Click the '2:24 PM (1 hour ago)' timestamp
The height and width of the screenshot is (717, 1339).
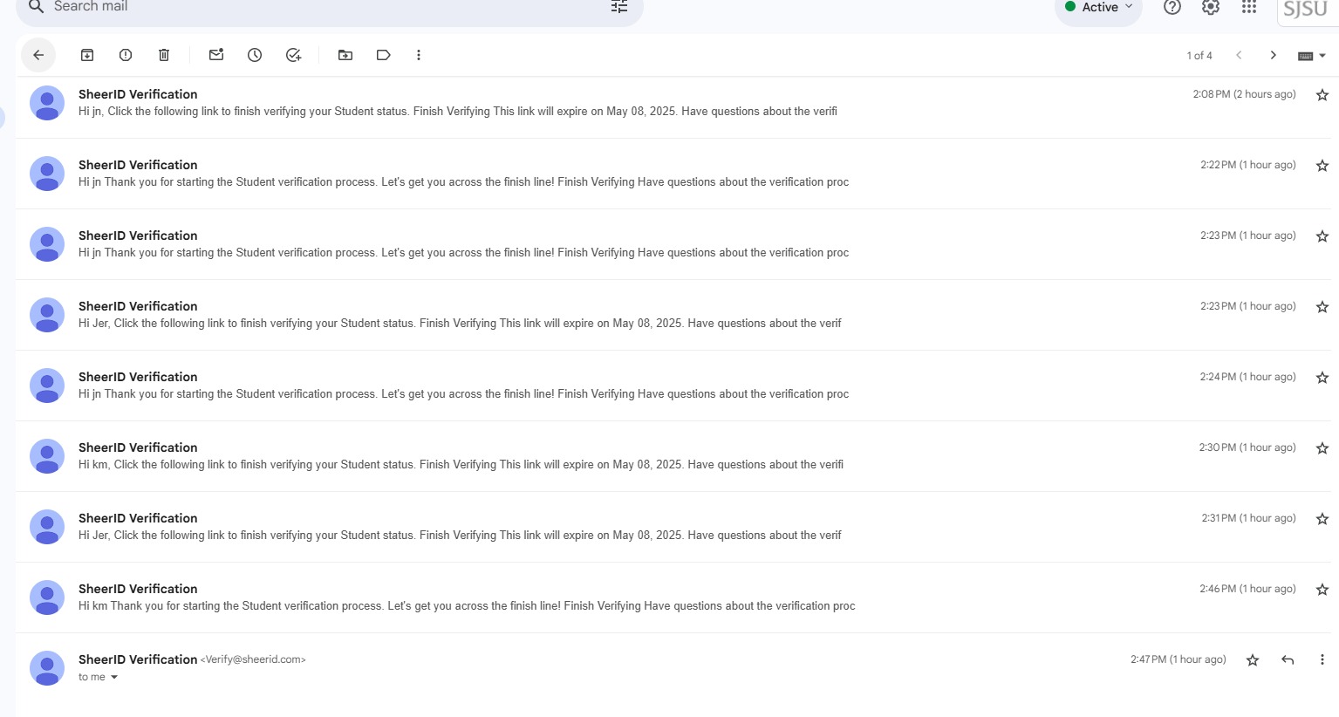(x=1247, y=377)
